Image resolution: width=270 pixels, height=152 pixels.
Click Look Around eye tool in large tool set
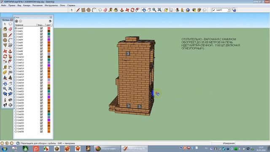point(10,100)
